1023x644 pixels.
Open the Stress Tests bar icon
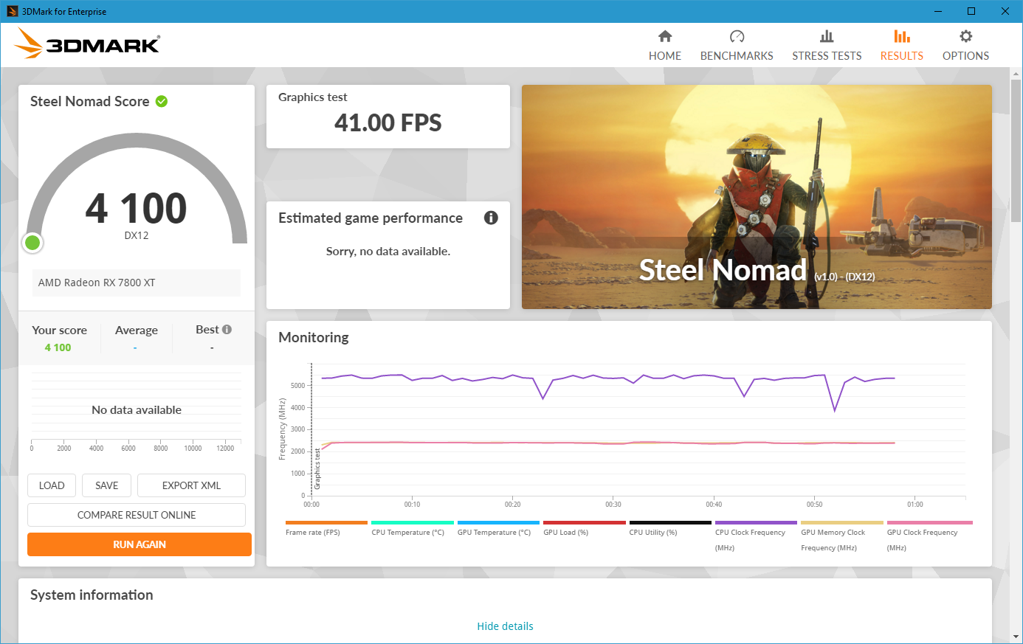(x=827, y=36)
